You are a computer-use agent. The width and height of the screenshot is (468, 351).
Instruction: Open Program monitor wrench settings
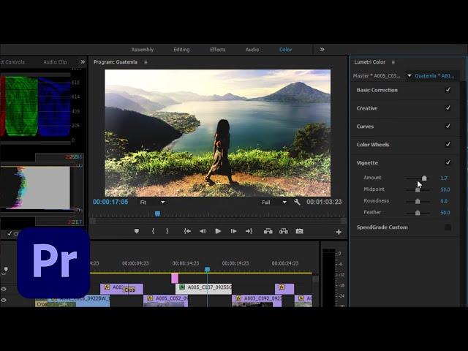[297, 202]
